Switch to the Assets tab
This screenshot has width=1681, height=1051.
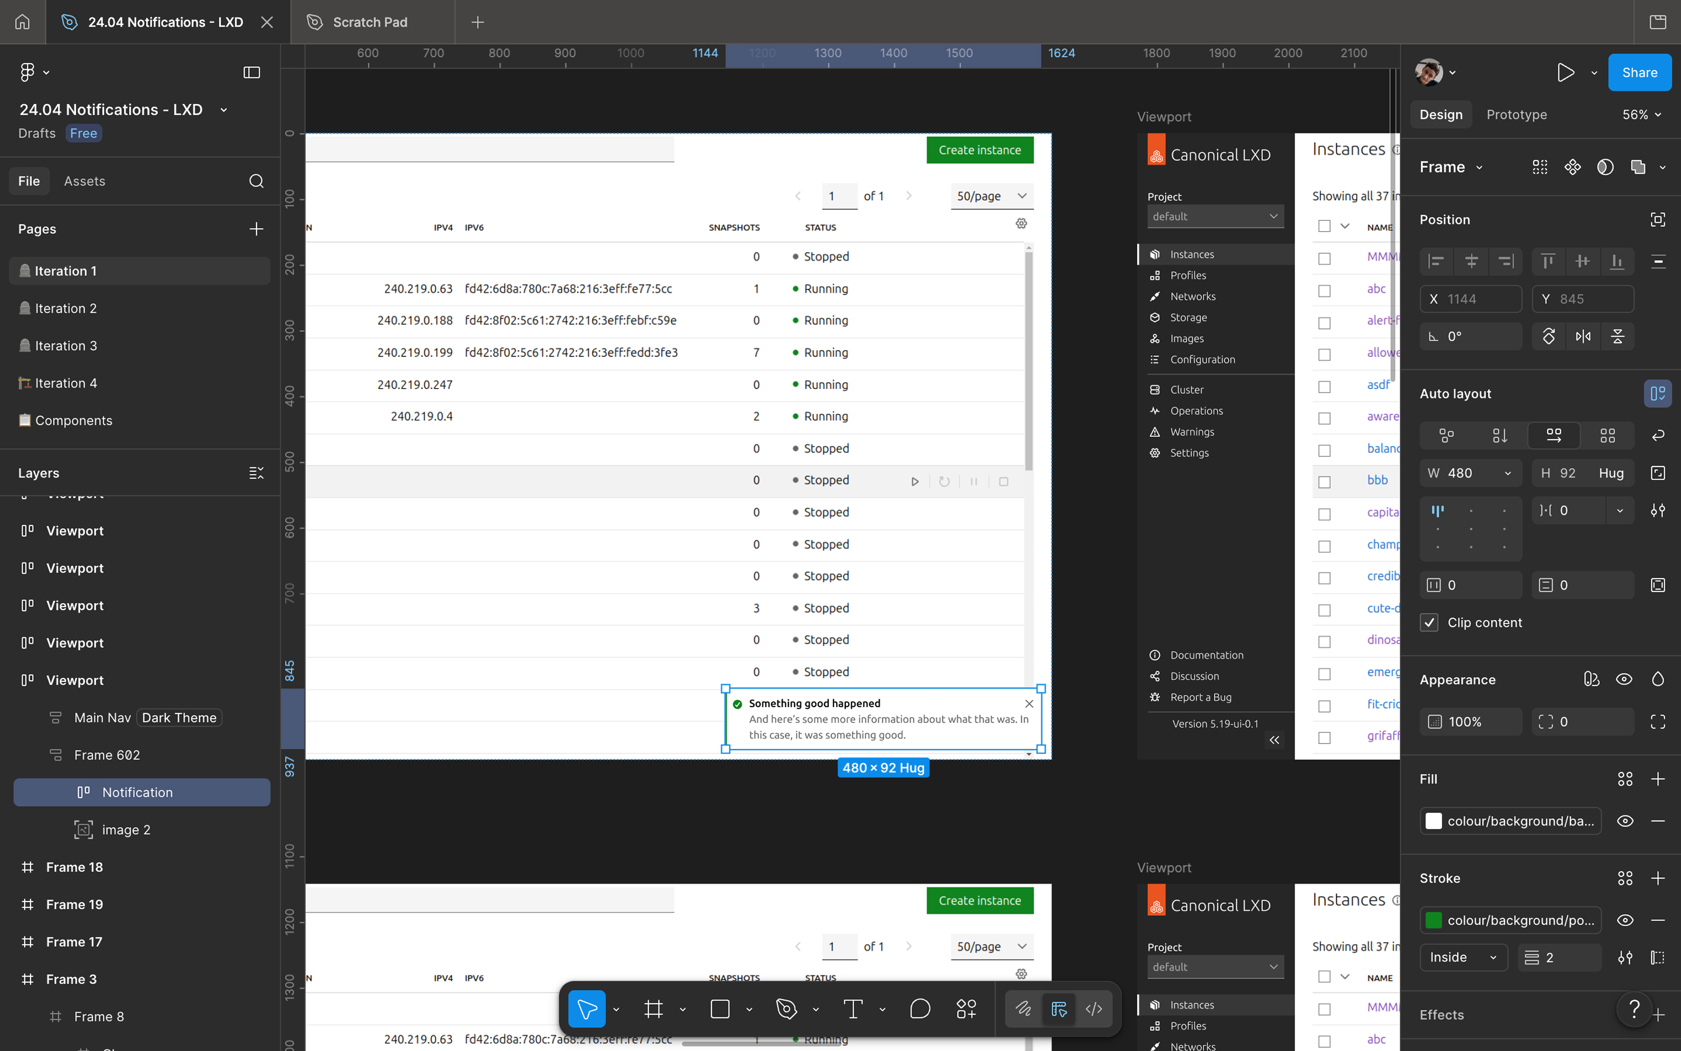85,182
